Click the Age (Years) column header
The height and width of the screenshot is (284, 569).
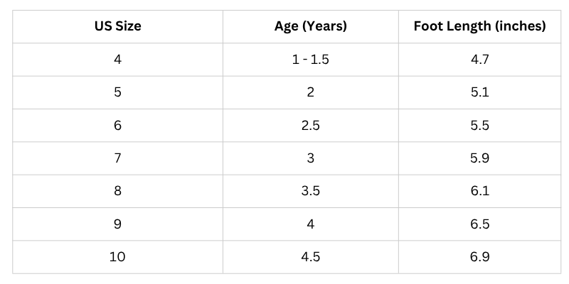tap(311, 27)
